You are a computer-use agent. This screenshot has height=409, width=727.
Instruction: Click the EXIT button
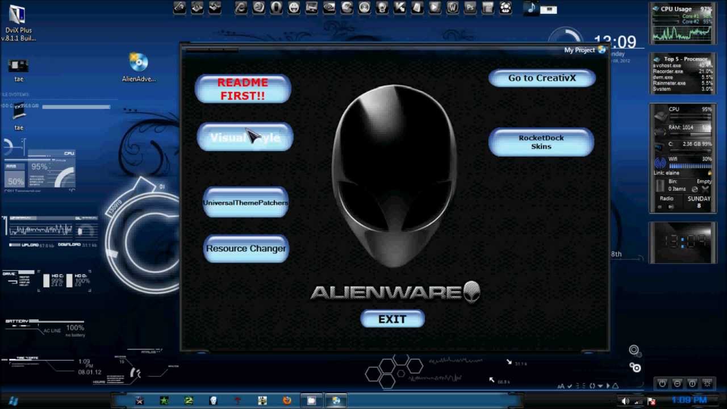click(392, 319)
